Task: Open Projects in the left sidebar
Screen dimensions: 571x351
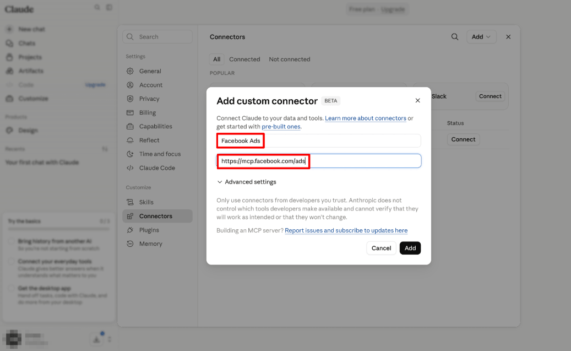Action: tap(30, 57)
